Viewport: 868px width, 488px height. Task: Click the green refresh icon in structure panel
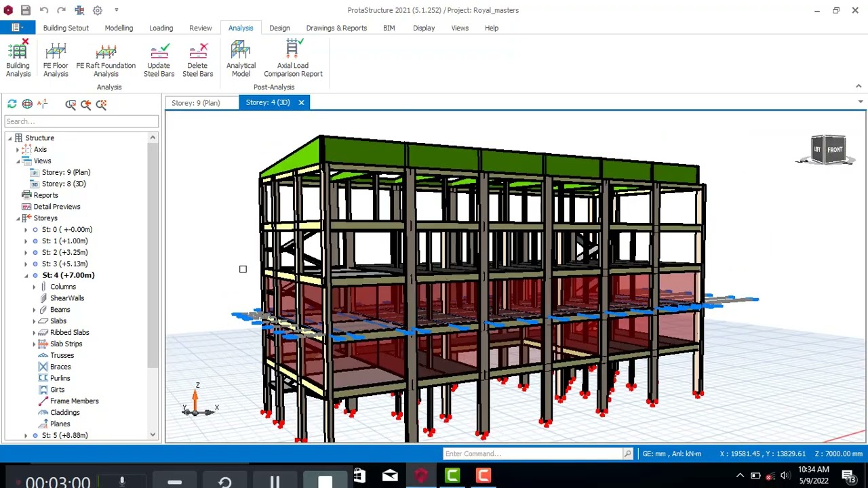tap(12, 104)
